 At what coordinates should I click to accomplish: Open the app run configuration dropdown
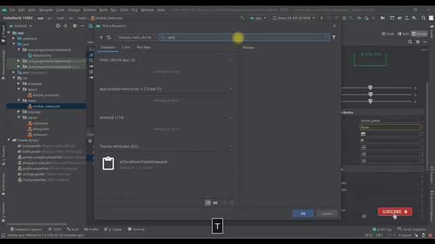(258, 18)
